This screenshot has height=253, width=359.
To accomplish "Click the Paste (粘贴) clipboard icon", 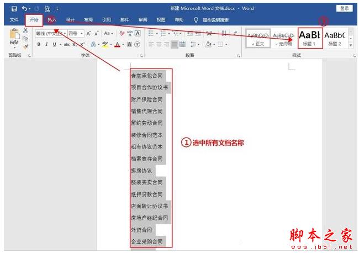I will pyautogui.click(x=14, y=34).
